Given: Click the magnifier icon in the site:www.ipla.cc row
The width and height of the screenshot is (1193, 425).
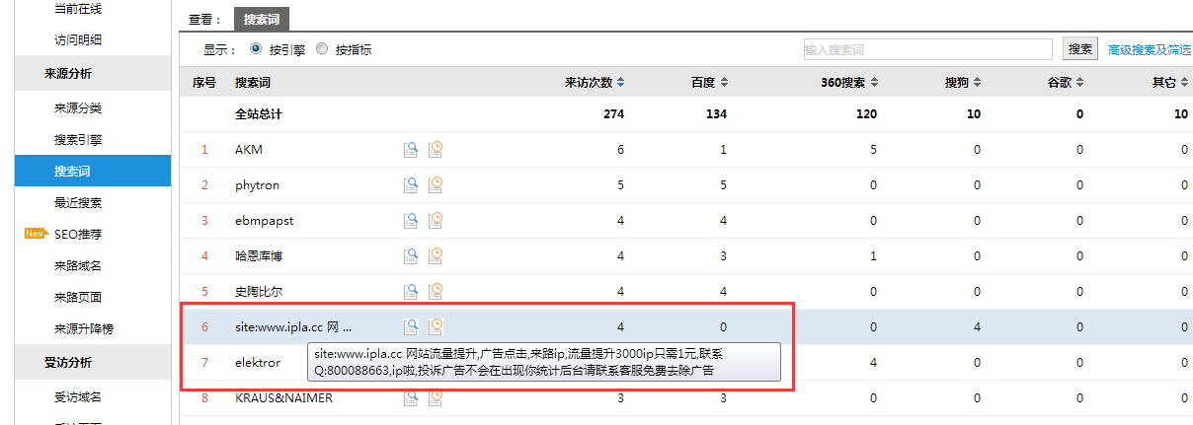Looking at the screenshot, I should pyautogui.click(x=411, y=326).
